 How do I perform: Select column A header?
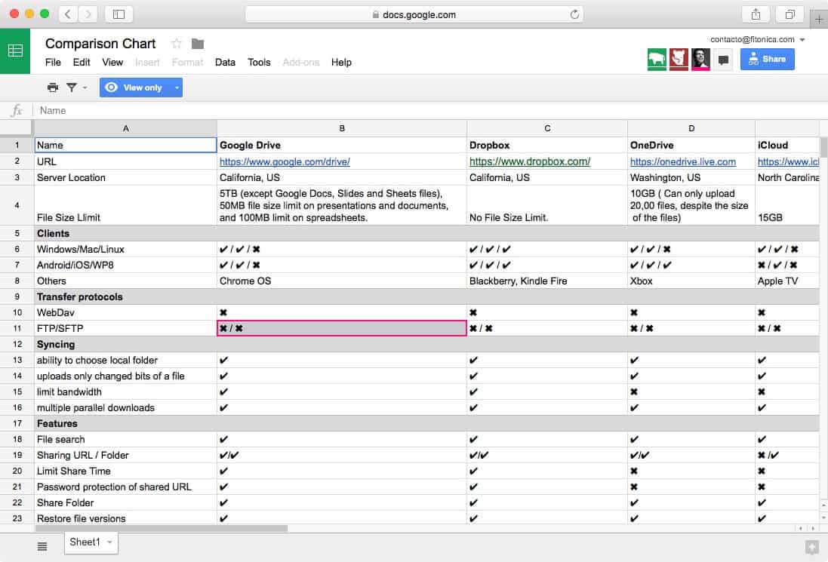pos(126,128)
